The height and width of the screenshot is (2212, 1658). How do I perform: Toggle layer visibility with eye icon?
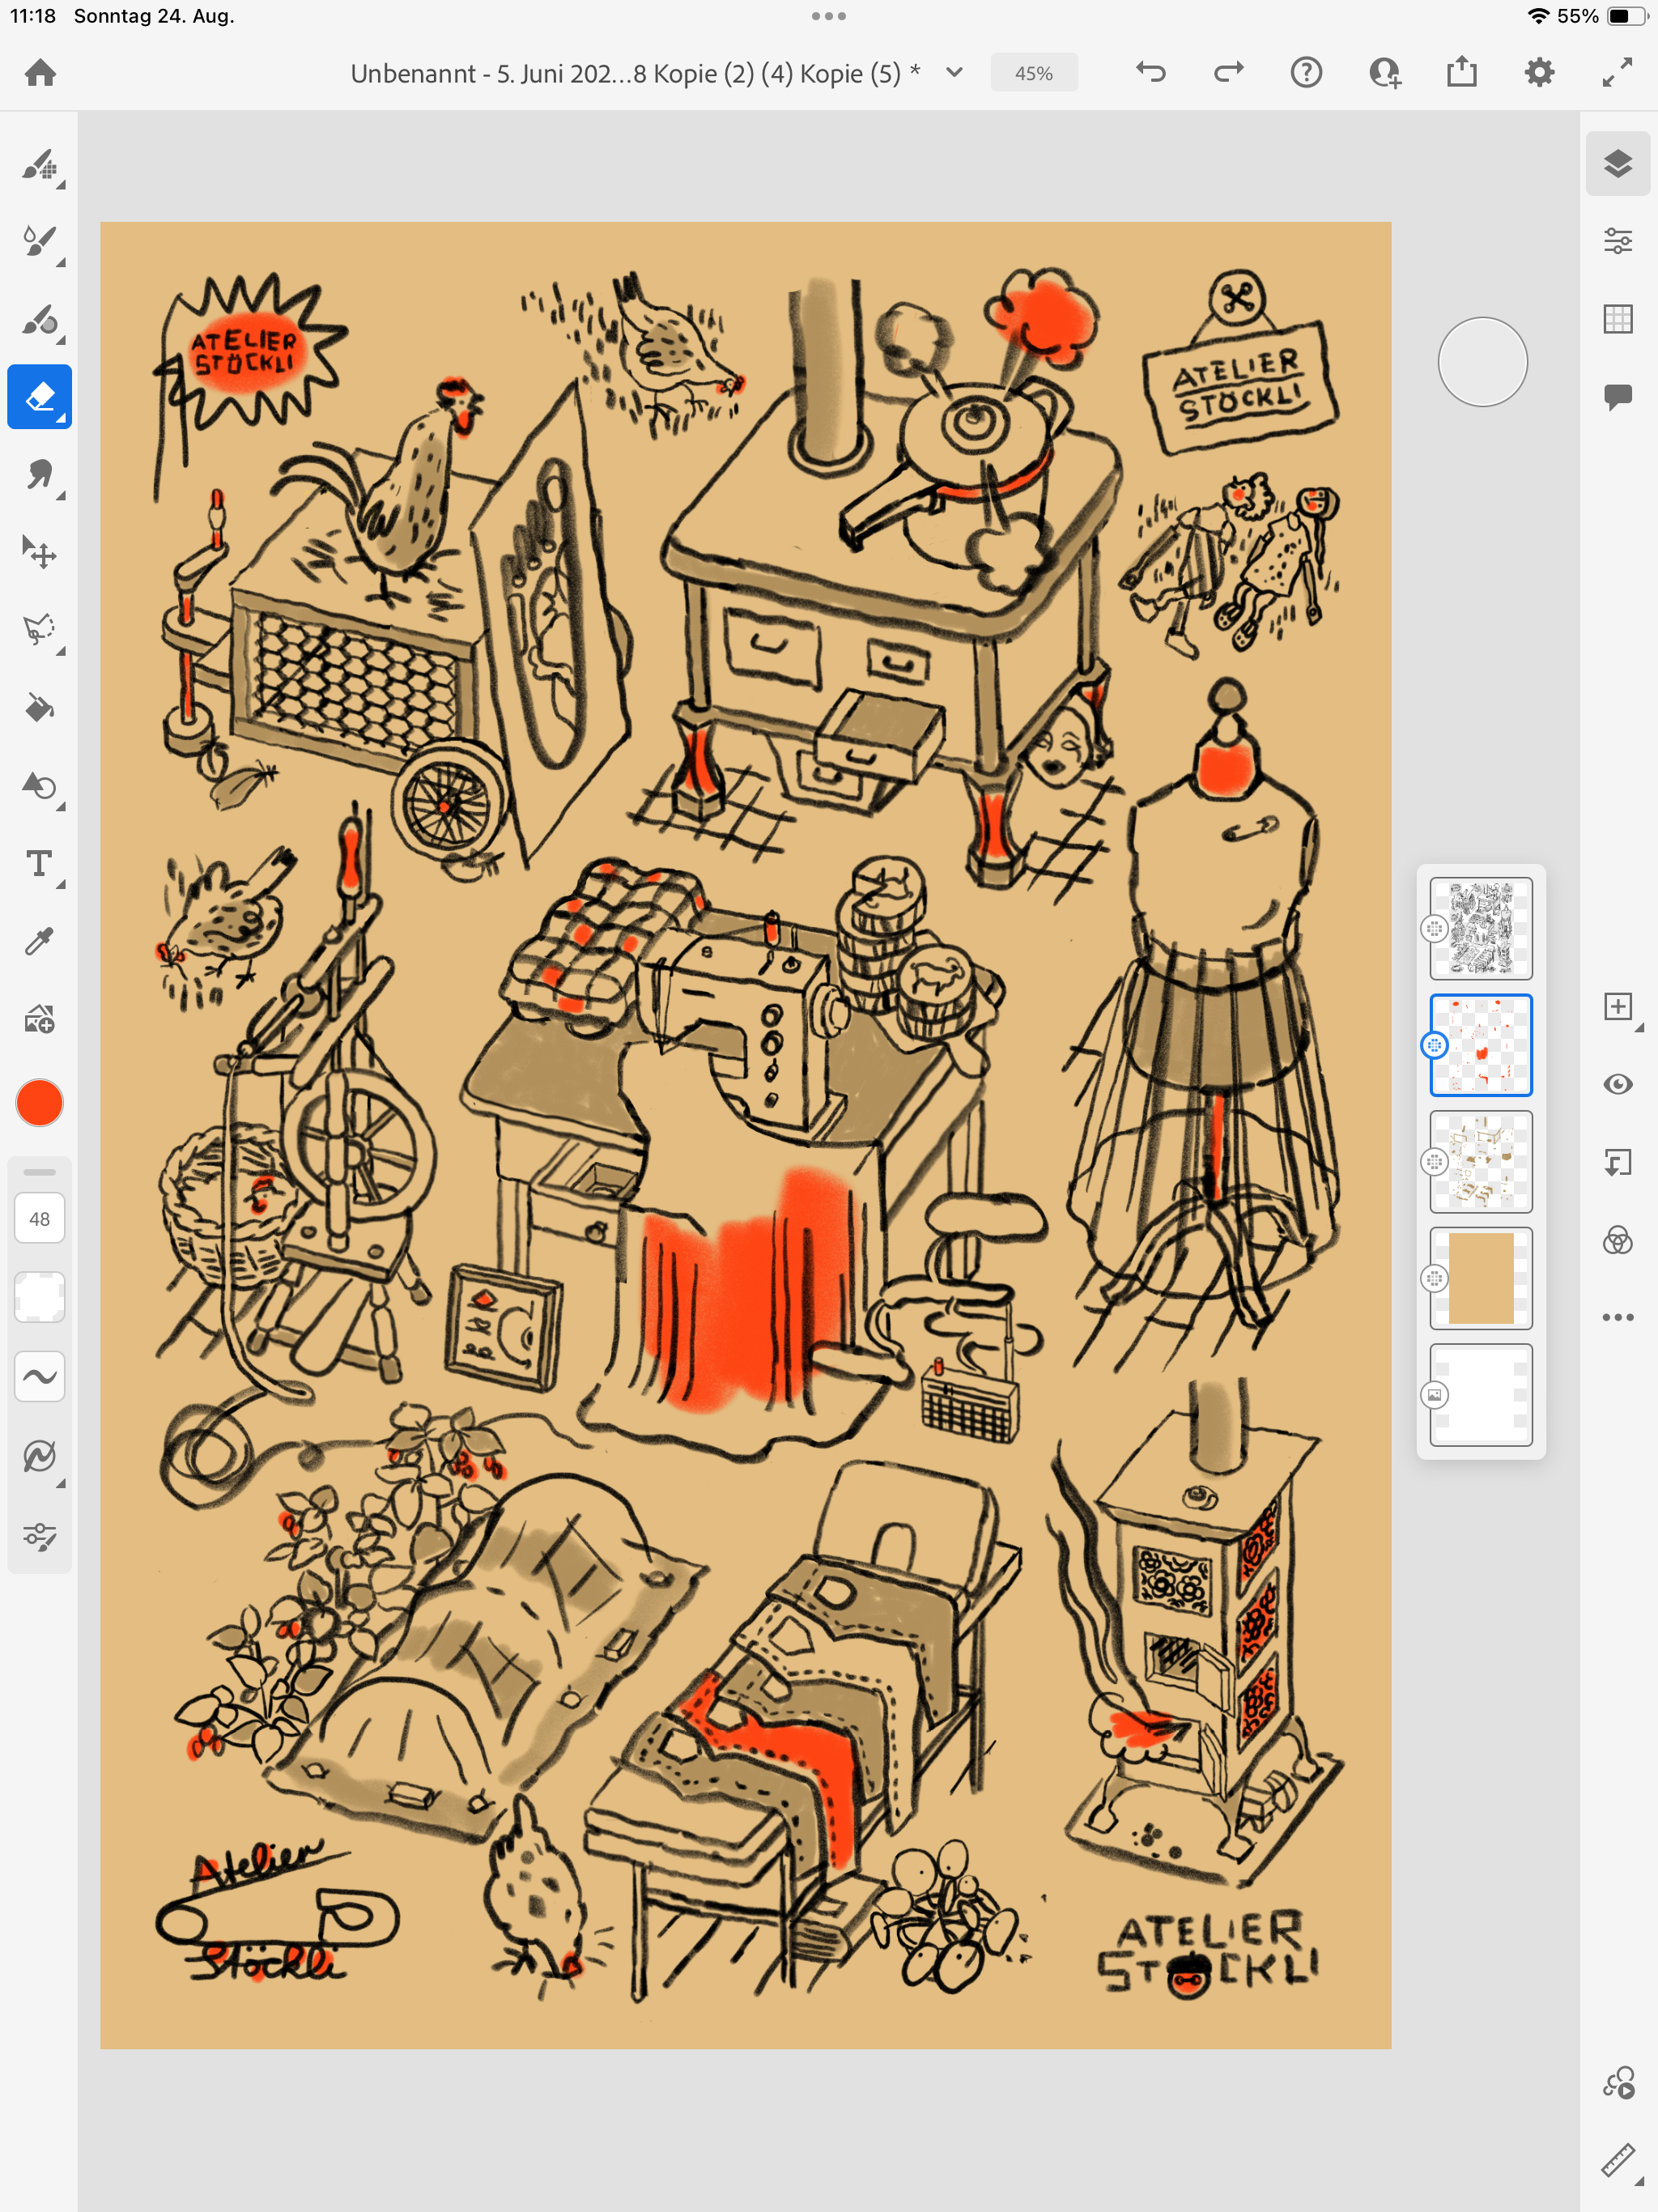tap(1617, 1084)
